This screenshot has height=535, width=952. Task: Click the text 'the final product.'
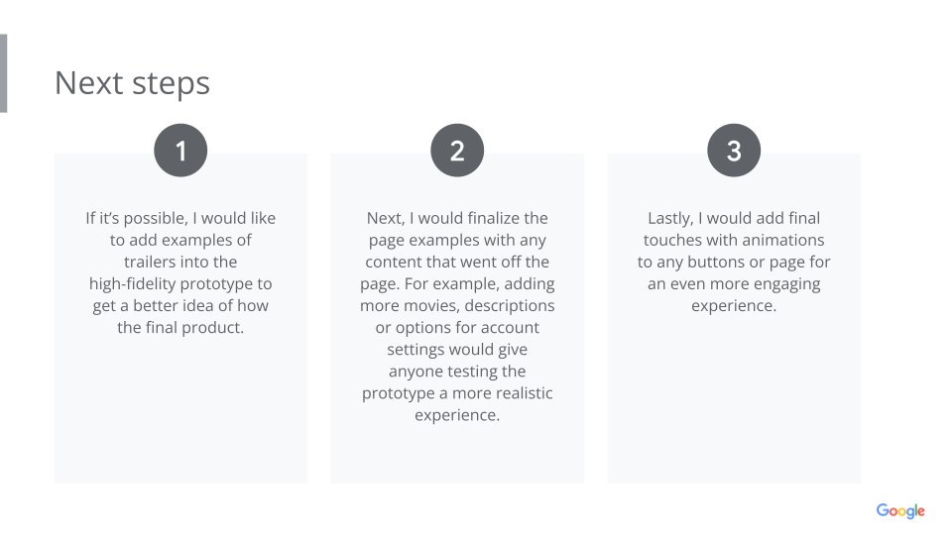coord(180,327)
